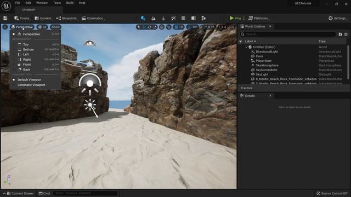Choose the viewport scale tool

click(x=155, y=27)
